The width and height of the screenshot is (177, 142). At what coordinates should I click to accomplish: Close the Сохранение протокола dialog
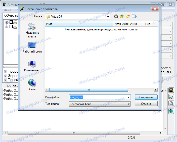(x=155, y=9)
